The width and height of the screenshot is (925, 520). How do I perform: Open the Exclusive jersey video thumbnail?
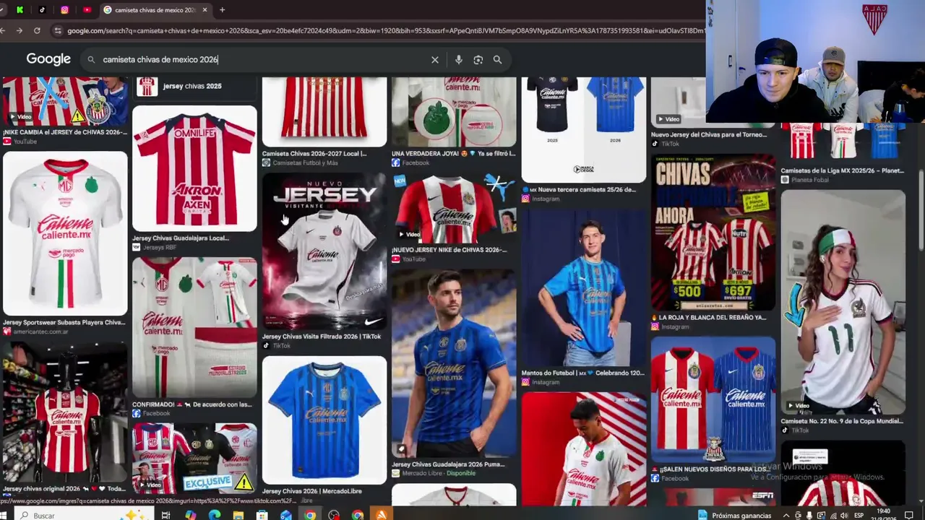tap(194, 458)
